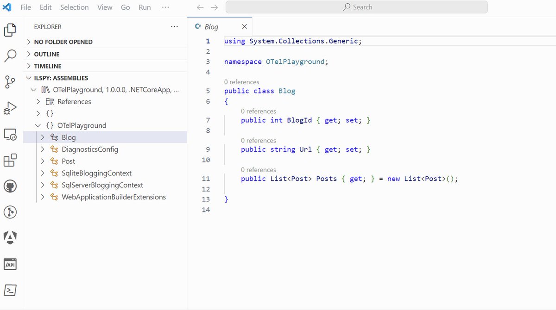Open the Run menu

pos(145,7)
